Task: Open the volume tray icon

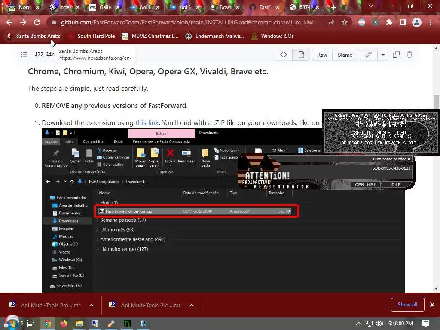Action: pos(379,324)
